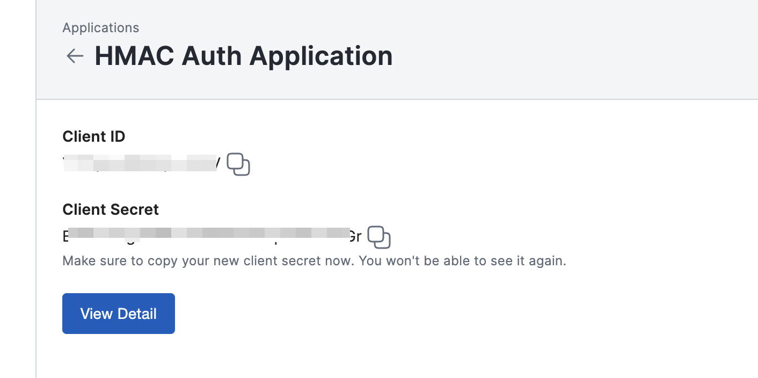
Task: Copy the Client ID using its copy icon
Action: (x=238, y=164)
